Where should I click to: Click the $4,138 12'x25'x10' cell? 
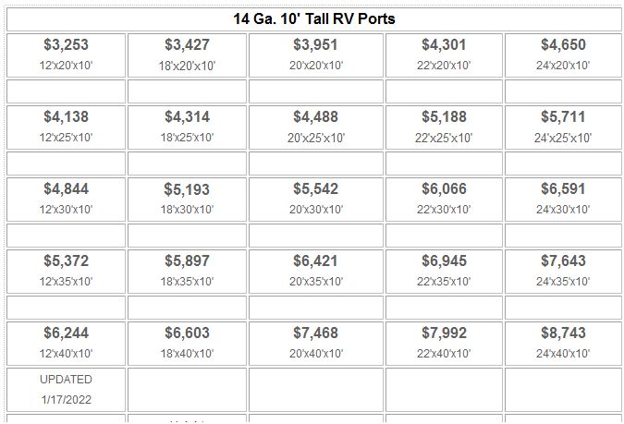[x=66, y=127]
